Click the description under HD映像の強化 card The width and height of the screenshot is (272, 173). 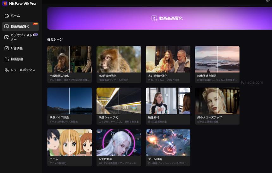(114, 80)
